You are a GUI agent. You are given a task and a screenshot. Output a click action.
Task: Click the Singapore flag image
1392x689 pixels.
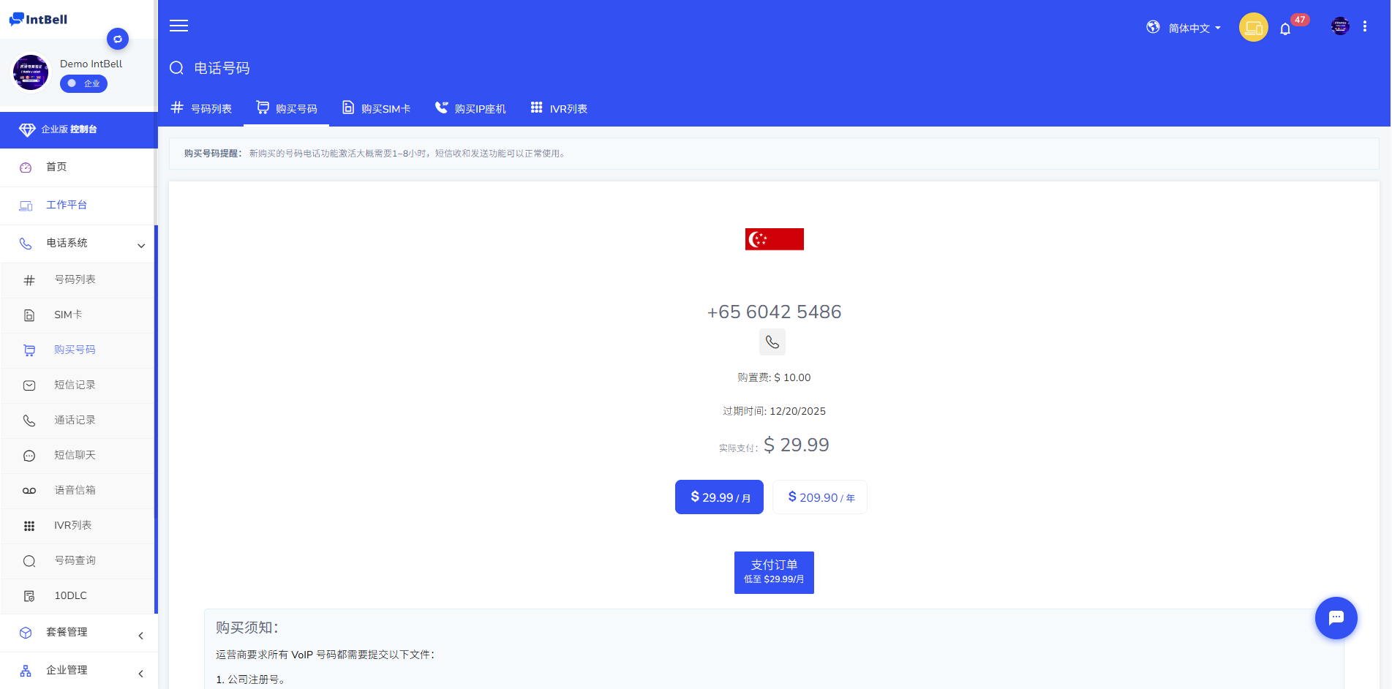pos(774,239)
